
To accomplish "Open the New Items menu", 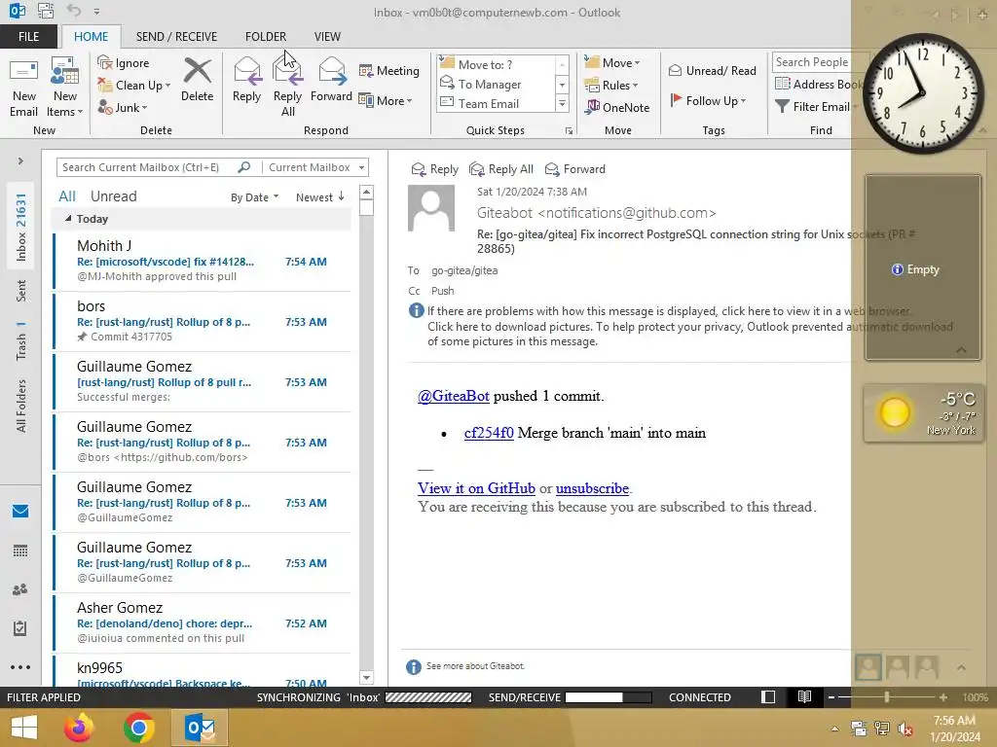I will (x=65, y=88).
